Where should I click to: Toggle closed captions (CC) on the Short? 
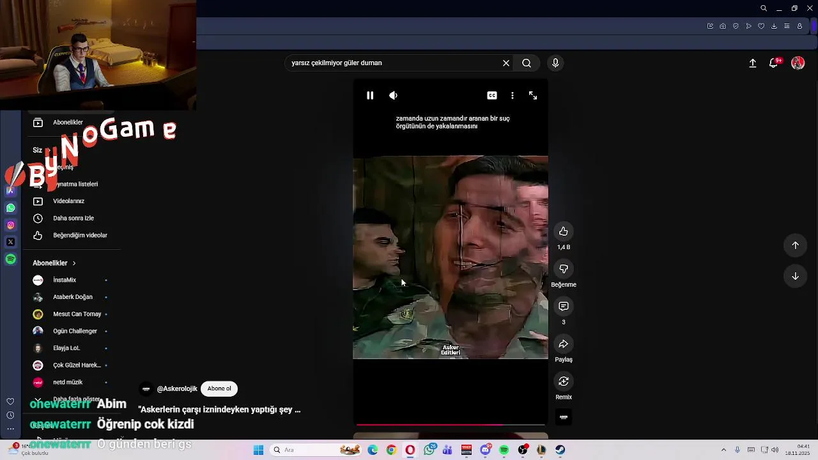coord(492,95)
